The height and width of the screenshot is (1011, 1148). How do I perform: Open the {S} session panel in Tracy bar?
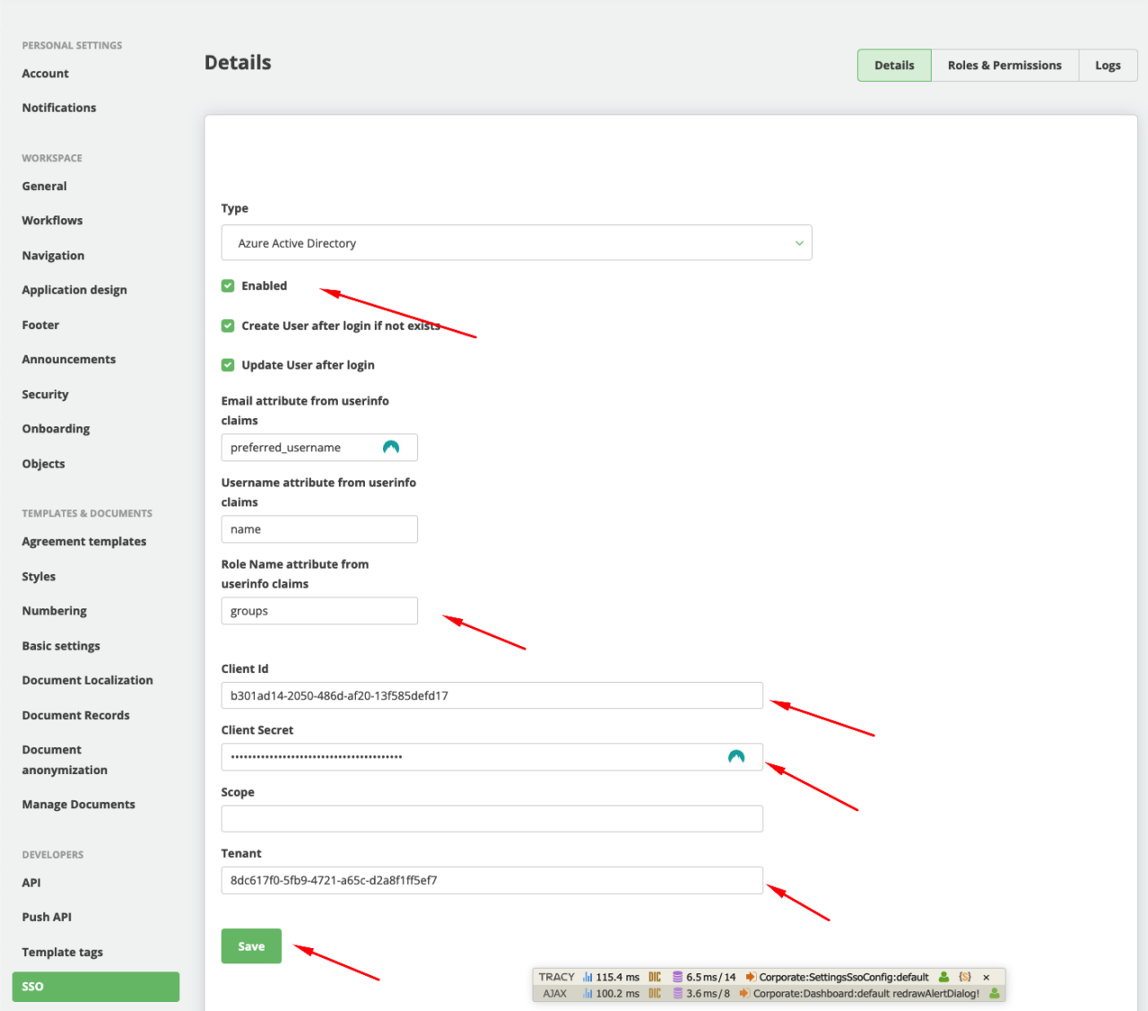point(965,977)
